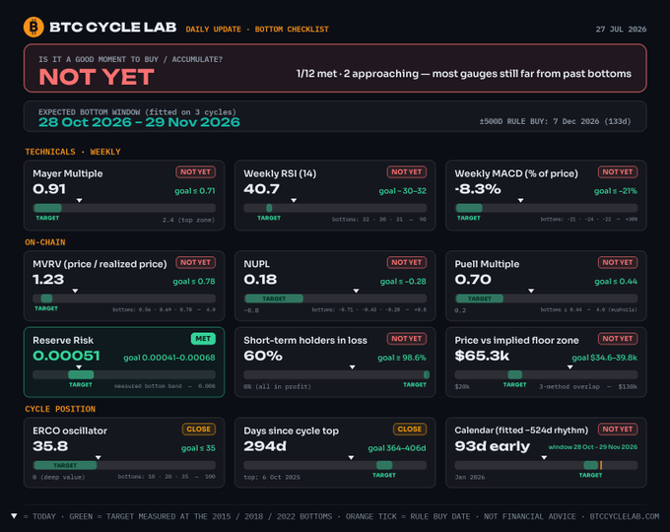Click today marker triangle on Calendar card

544,457
